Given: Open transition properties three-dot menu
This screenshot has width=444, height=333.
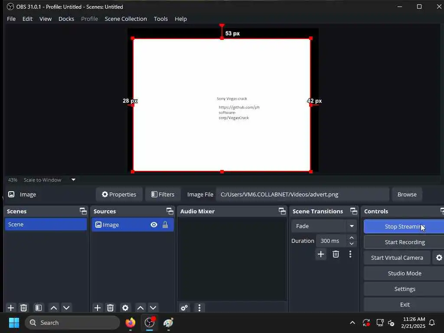Looking at the screenshot, I should [350, 254].
